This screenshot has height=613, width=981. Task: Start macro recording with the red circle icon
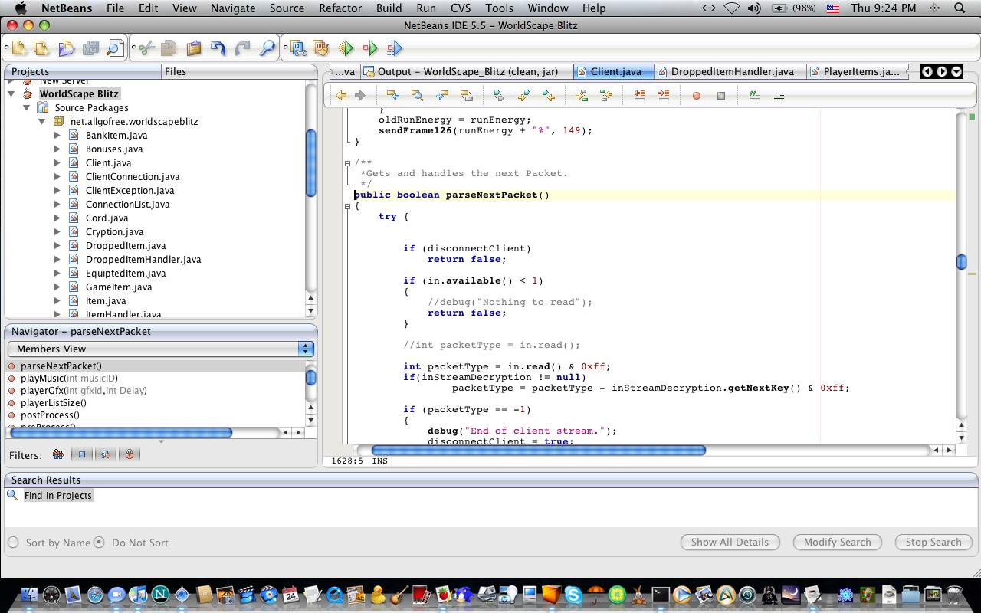click(697, 96)
